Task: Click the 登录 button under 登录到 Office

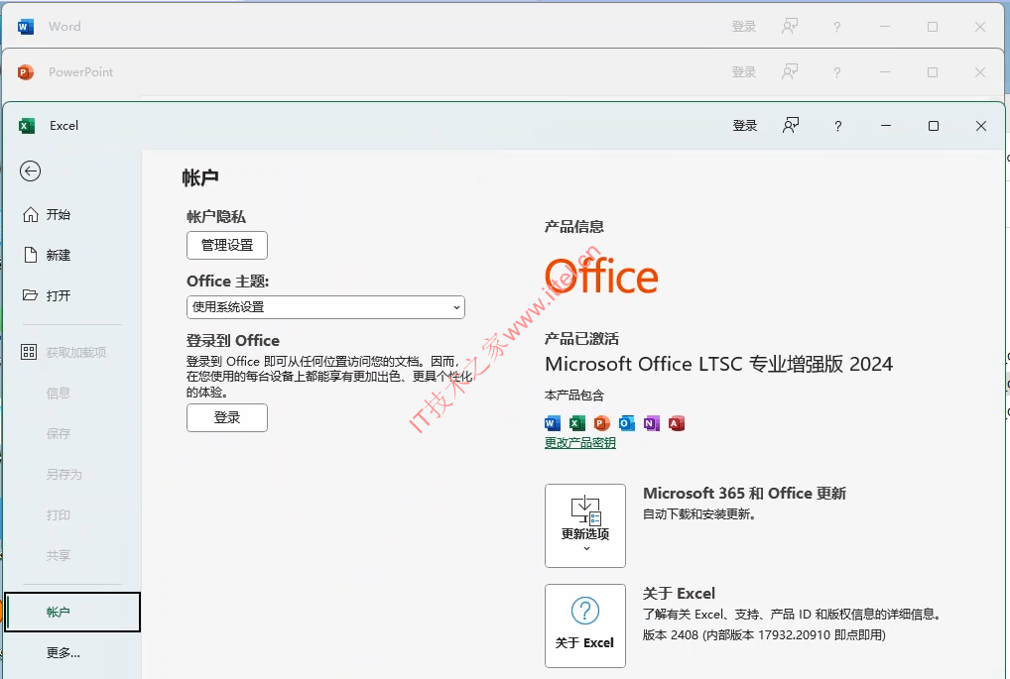Action: pos(227,417)
